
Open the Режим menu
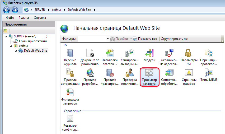click(x=24, y=18)
